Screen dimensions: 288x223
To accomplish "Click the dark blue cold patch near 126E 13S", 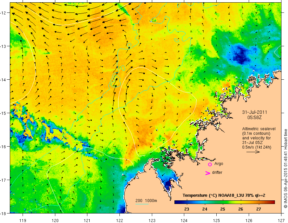I will pyautogui.click(x=241, y=55).
